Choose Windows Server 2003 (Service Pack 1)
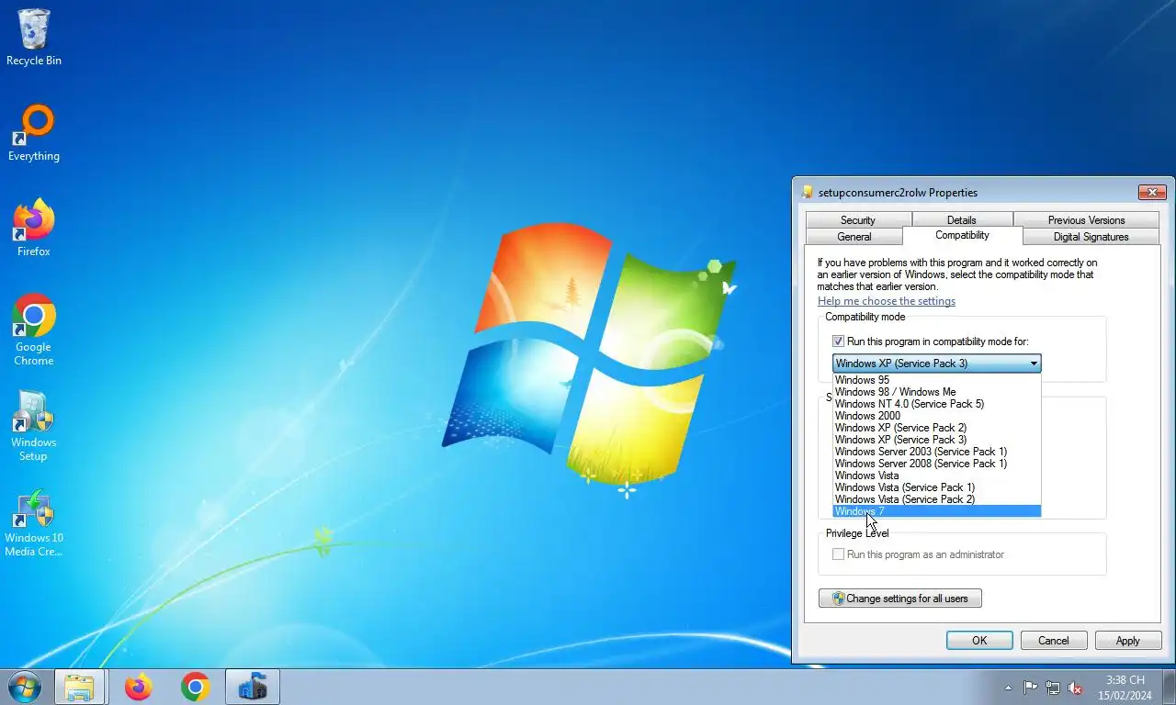 point(936,452)
